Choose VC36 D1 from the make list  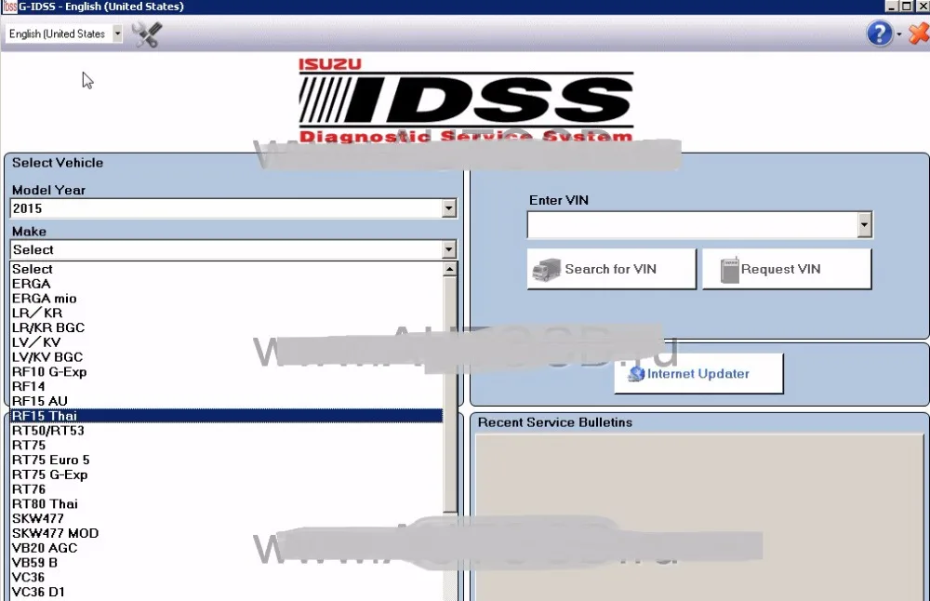226,592
